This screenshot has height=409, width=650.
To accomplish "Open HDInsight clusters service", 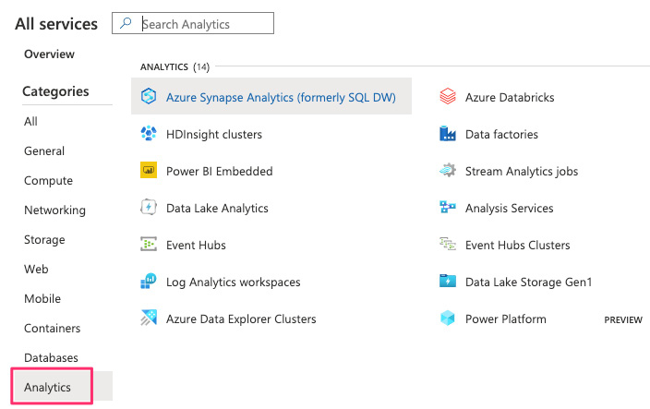I will 214,134.
